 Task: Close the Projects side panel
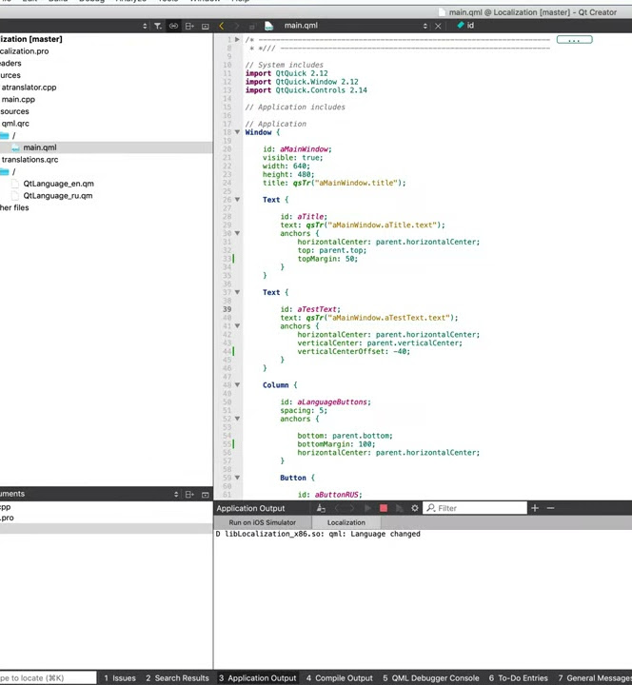click(x=205, y=27)
